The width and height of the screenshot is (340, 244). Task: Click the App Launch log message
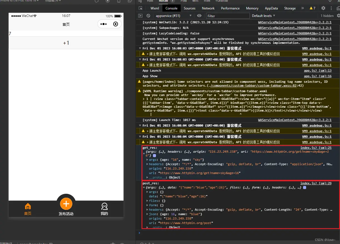click(152, 71)
